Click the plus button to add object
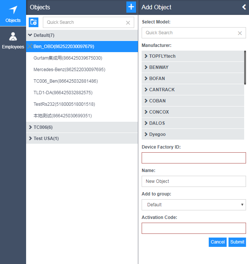This screenshot has height=264, width=249. (x=131, y=7)
